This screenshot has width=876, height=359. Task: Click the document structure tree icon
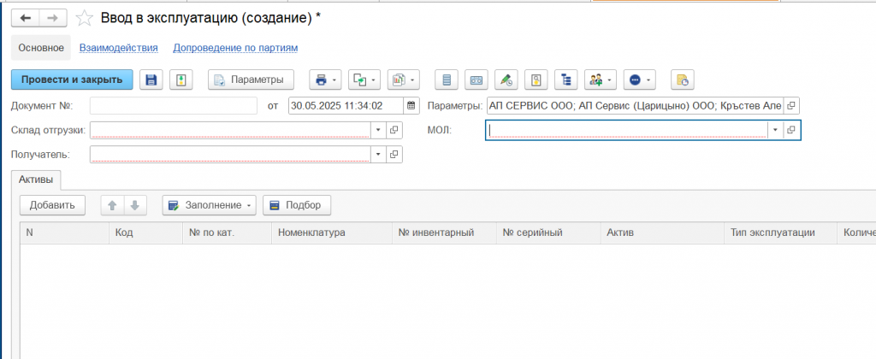tap(565, 79)
